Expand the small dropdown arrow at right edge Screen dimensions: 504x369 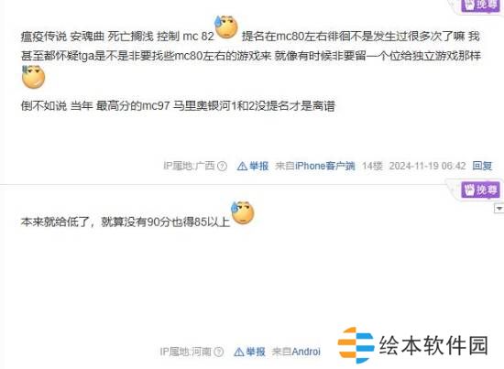(x=499, y=209)
